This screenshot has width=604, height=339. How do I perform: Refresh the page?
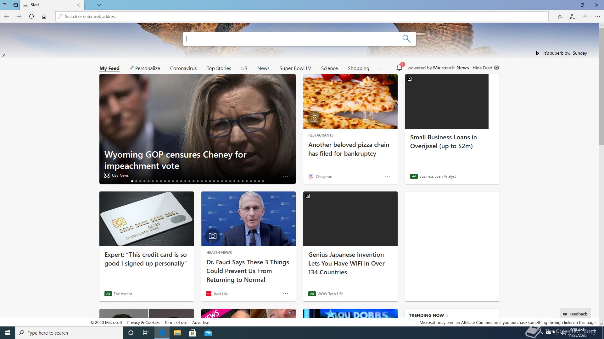click(x=31, y=16)
